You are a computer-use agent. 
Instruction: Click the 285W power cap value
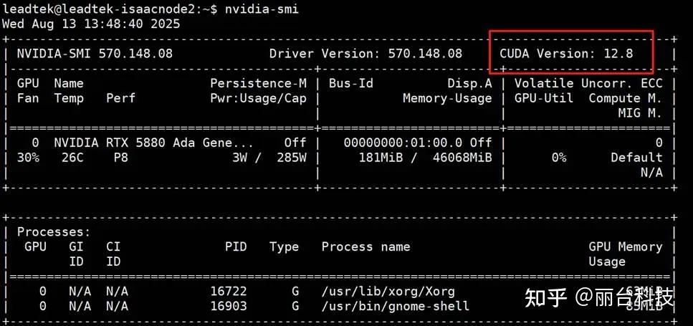(x=291, y=158)
